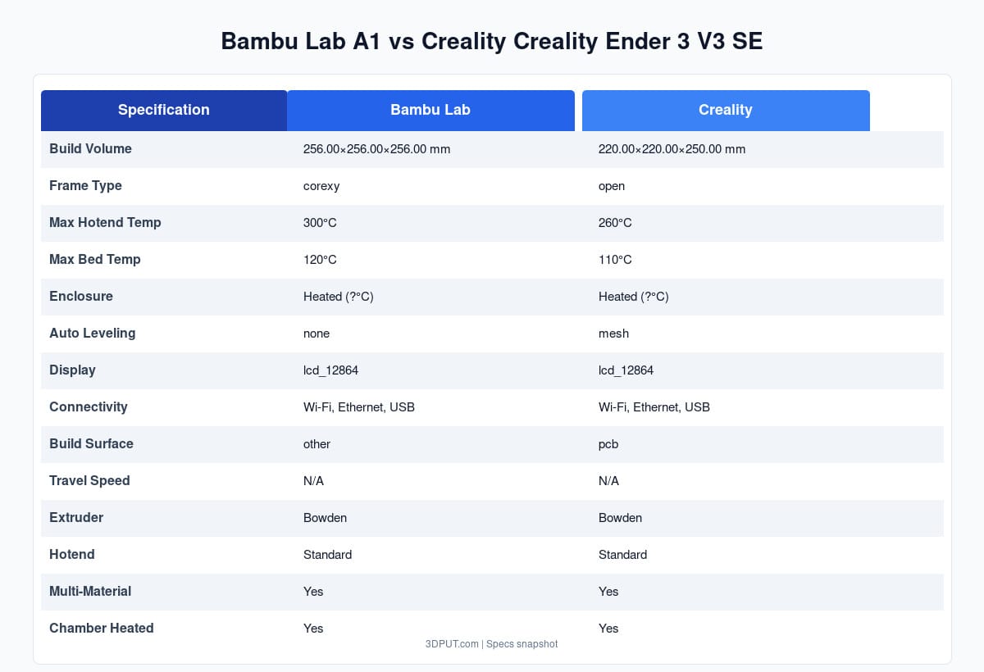Screen dimensions: 984x672
Task: Click the Chamber Heated row label
Action: pyautogui.click(x=101, y=629)
